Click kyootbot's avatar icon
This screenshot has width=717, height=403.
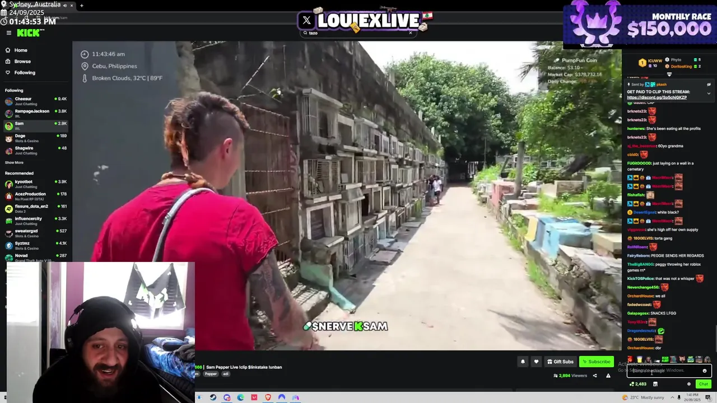[x=8, y=184]
